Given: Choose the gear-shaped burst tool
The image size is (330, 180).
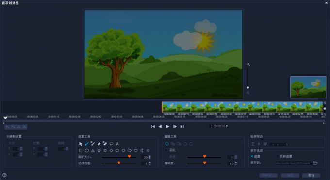Looking at the screenshot, I should 105,151.
